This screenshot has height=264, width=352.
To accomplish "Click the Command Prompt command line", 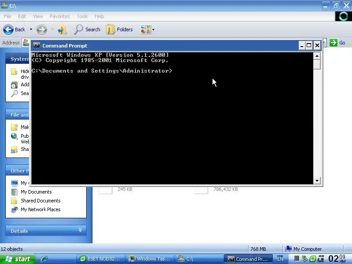I will pyautogui.click(x=102, y=71).
